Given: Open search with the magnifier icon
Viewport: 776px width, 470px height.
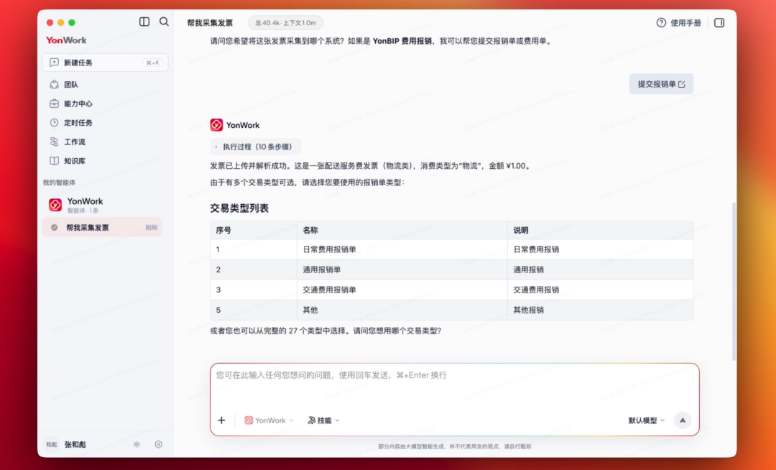Looking at the screenshot, I should [x=164, y=22].
